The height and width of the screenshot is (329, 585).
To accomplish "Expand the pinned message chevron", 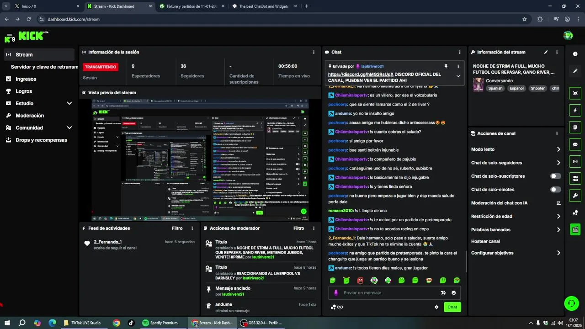I will coord(458,76).
